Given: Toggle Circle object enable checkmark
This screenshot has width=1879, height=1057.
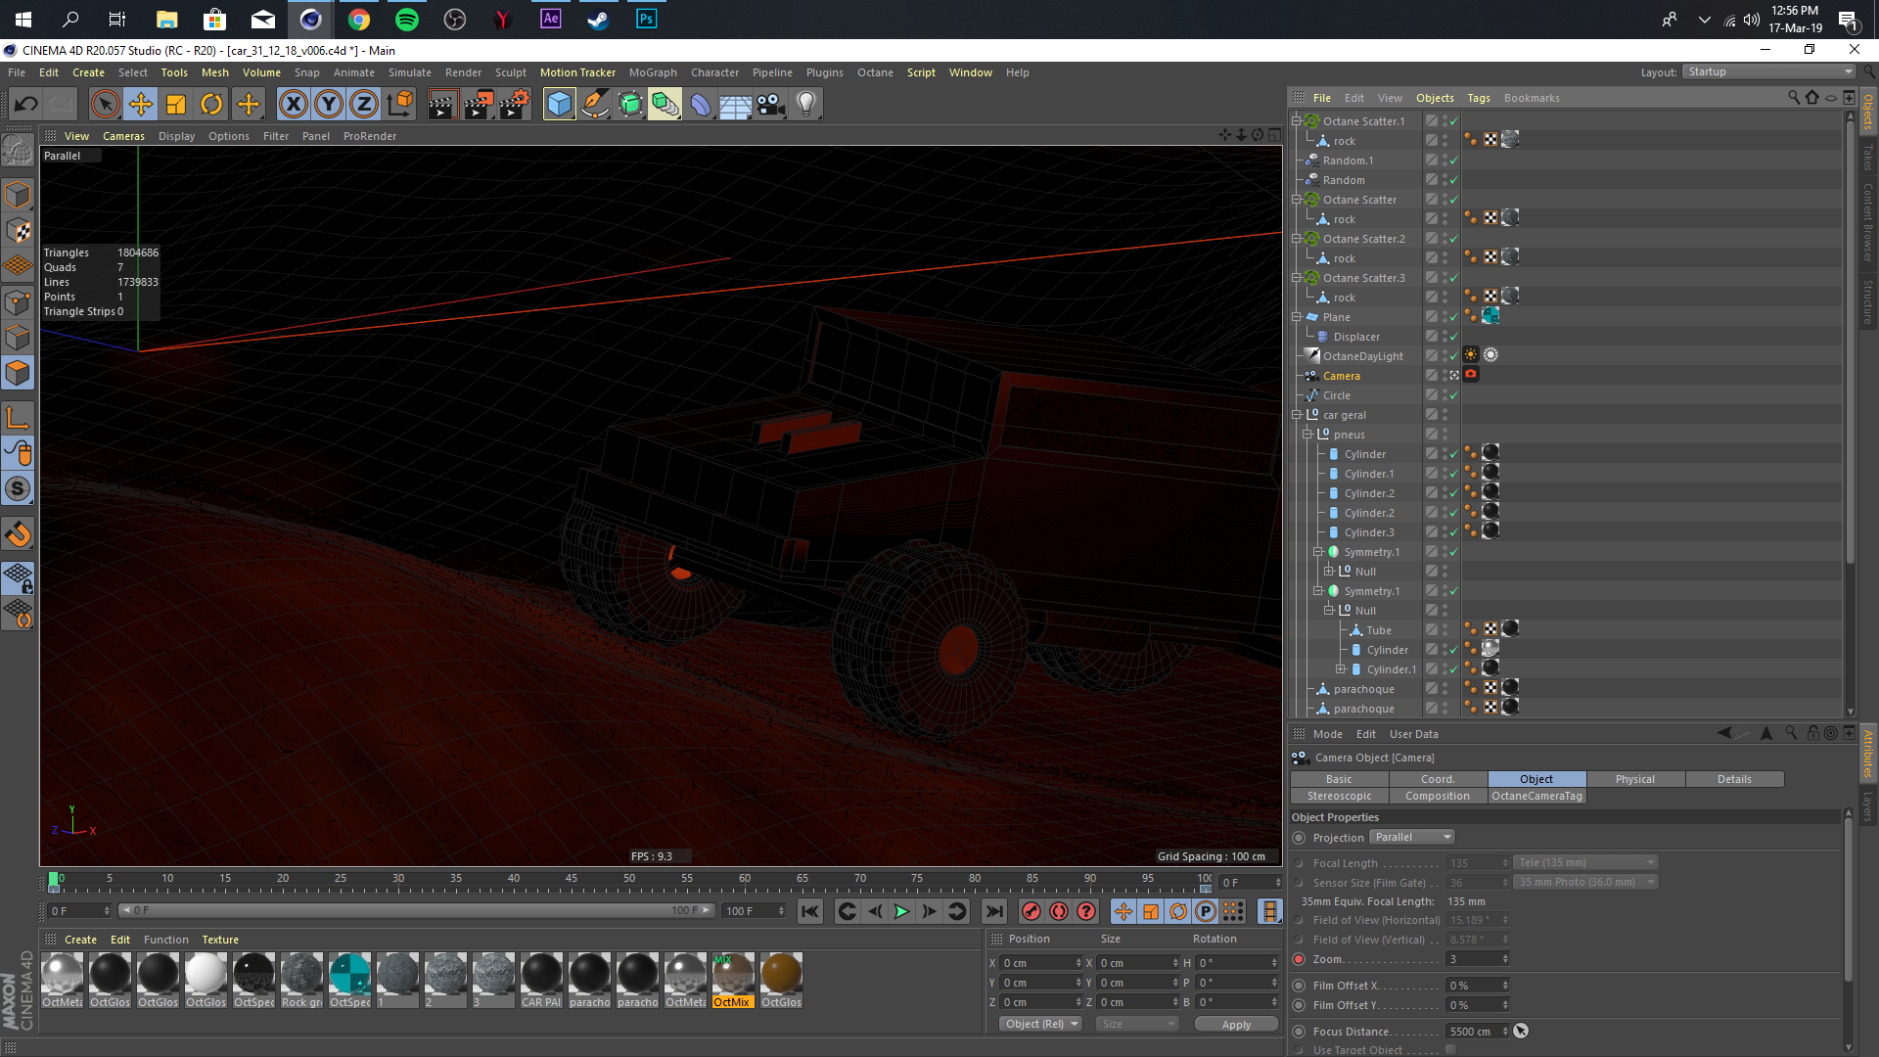Looking at the screenshot, I should pyautogui.click(x=1454, y=395).
